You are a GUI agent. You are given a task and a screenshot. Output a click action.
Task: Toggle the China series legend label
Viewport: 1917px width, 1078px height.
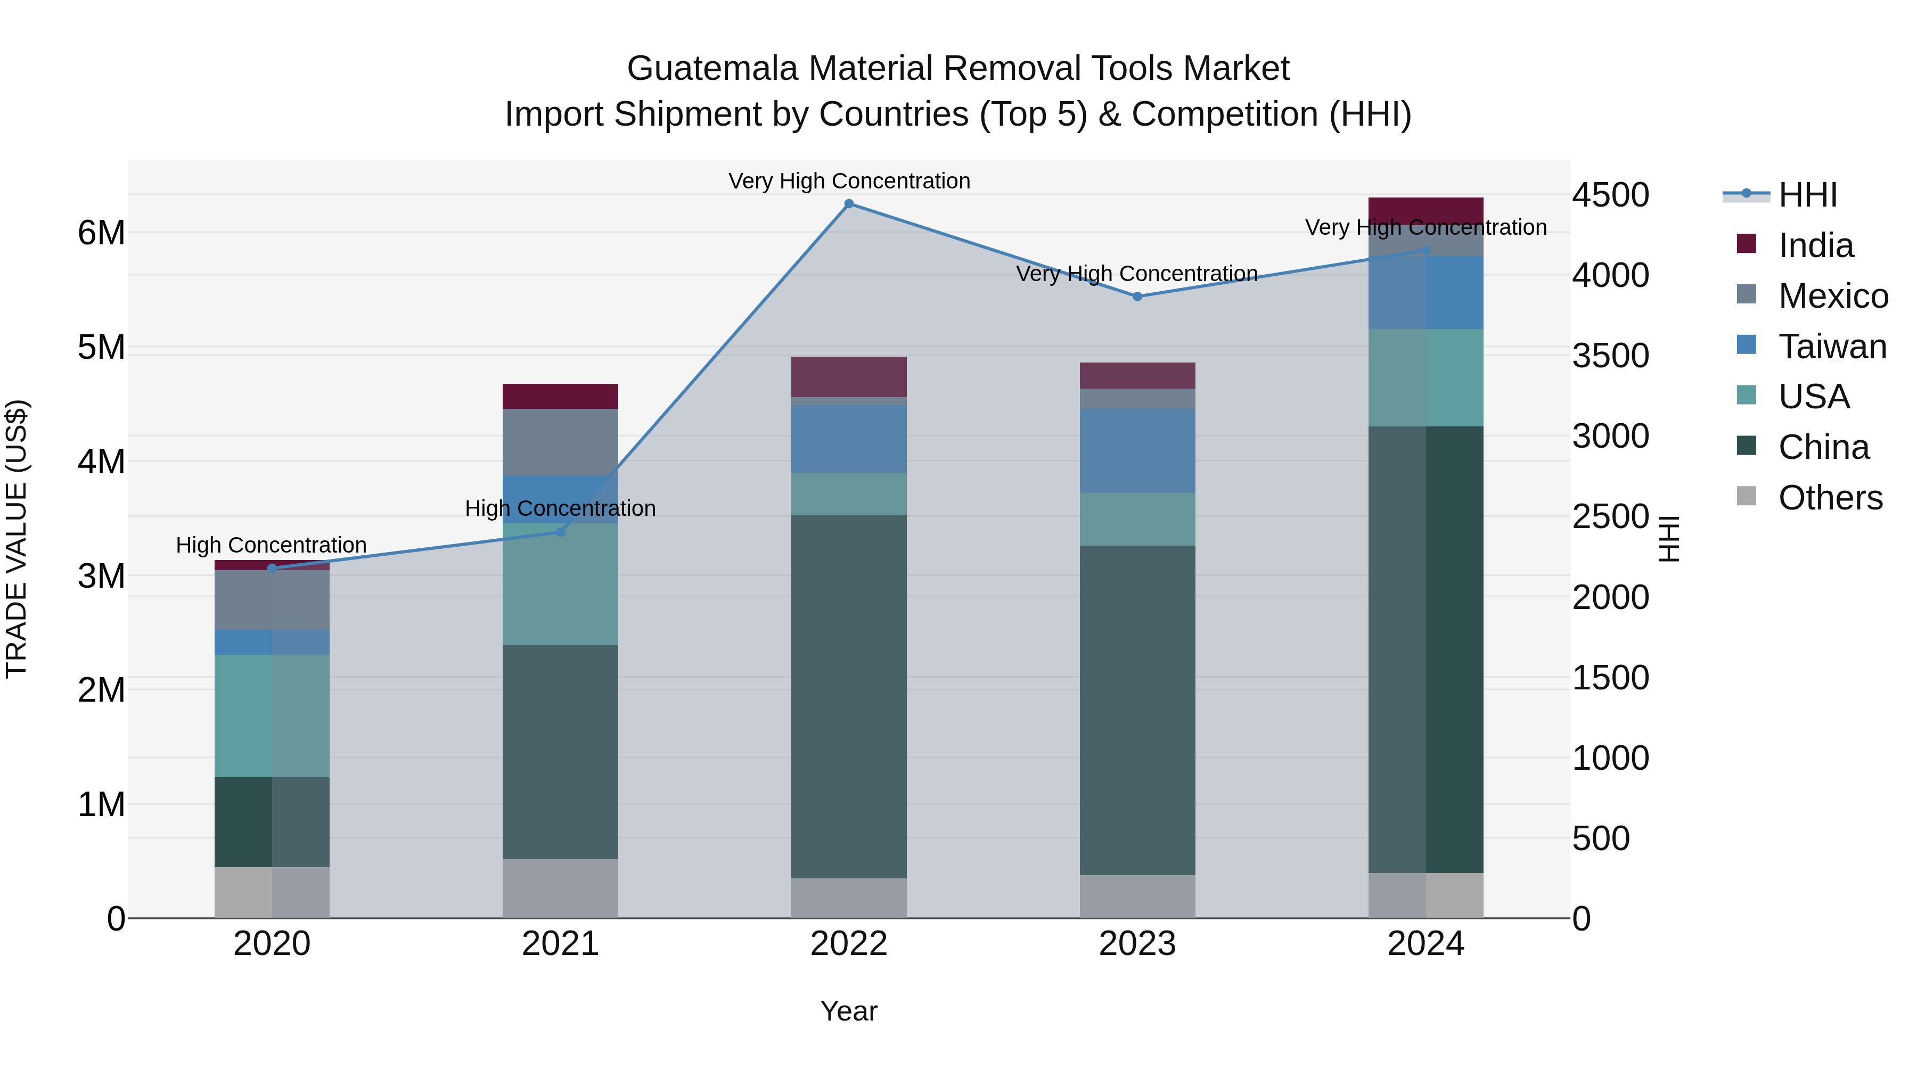[1823, 447]
